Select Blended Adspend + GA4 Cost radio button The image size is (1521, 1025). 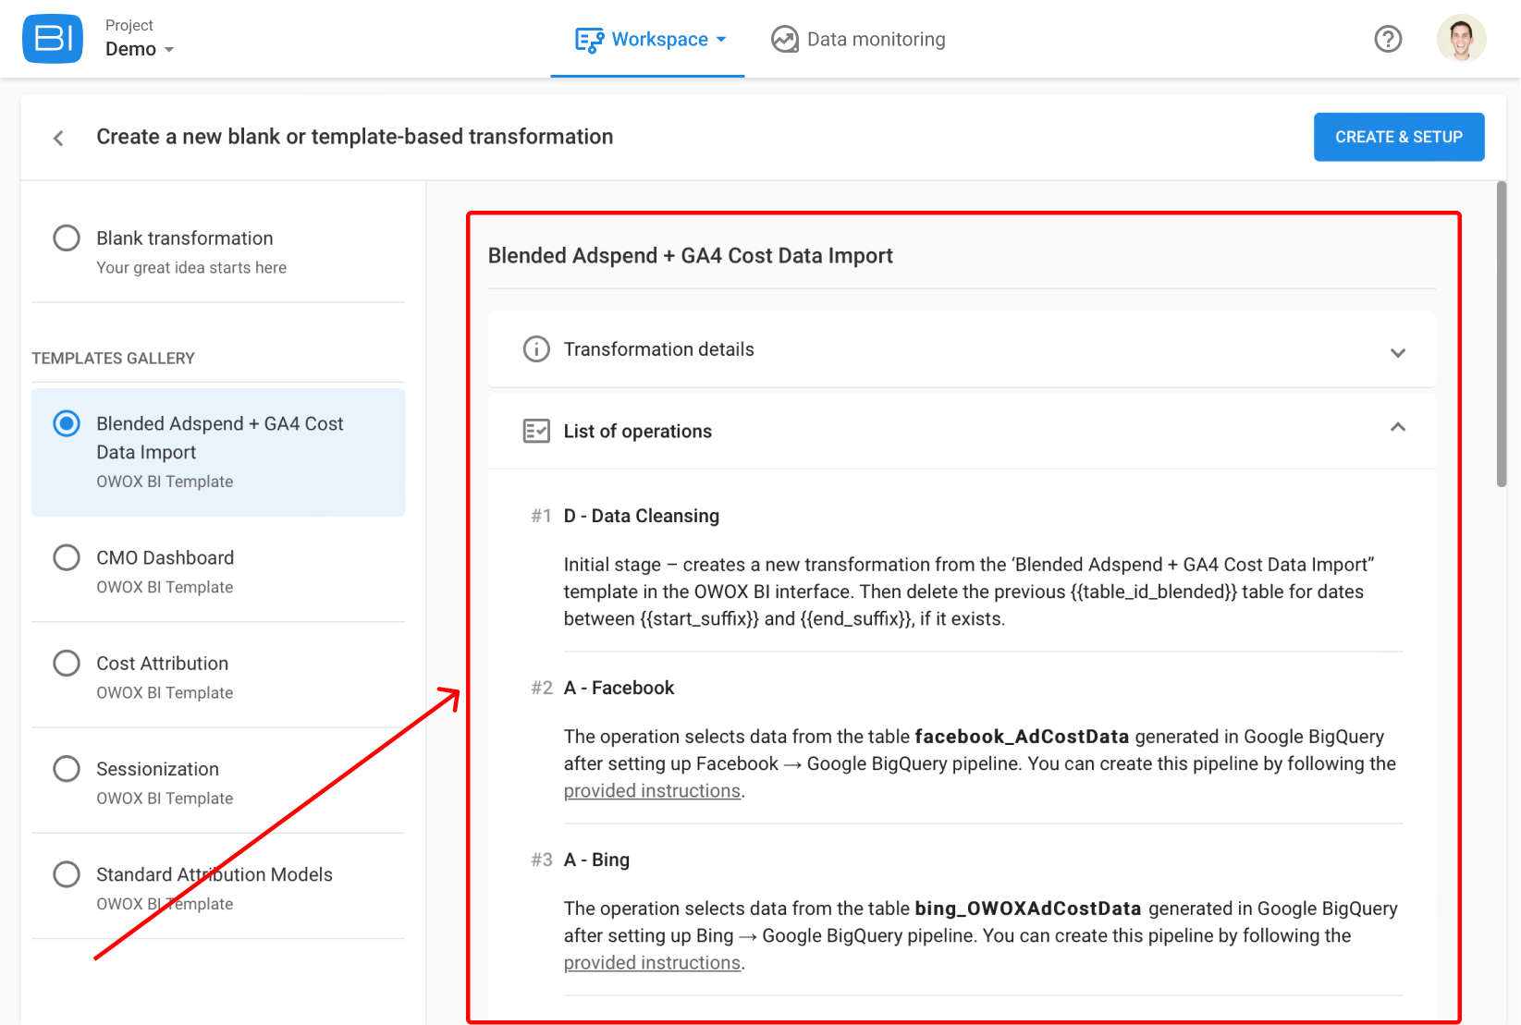pos(67,423)
